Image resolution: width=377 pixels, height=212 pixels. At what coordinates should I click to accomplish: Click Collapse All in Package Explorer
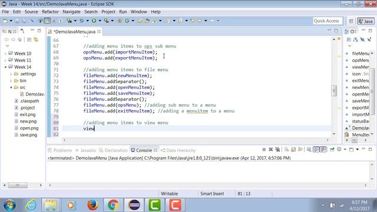tap(29, 39)
